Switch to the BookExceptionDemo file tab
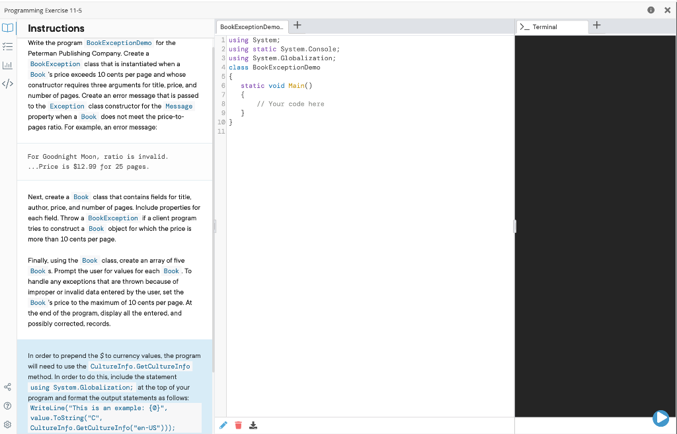 (x=251, y=27)
